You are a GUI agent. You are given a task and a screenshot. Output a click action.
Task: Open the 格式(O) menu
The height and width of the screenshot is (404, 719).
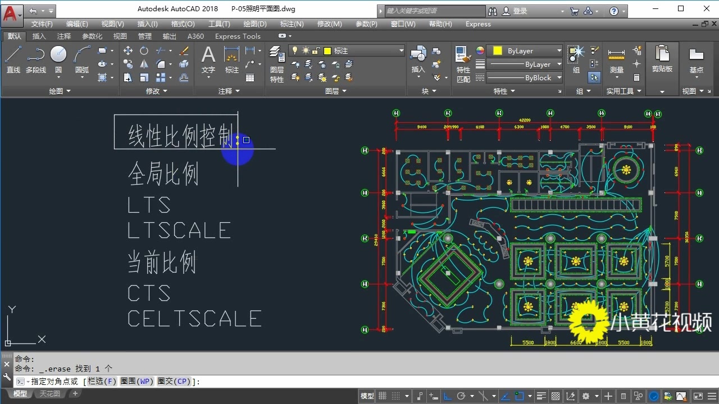tap(183, 24)
